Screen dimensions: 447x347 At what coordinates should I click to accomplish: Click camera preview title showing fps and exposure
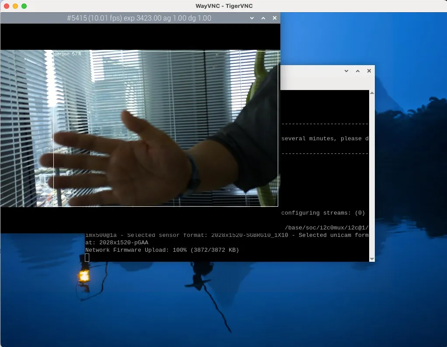coord(139,18)
